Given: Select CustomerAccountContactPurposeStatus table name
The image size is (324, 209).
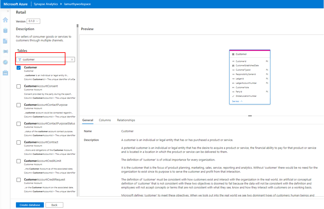Looking at the screenshot, I should (50, 123).
